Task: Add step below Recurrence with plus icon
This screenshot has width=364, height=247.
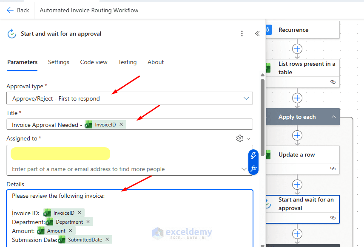Action: [x=297, y=49]
